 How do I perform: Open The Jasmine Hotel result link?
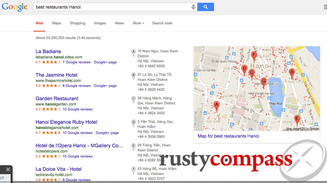tap(56, 75)
